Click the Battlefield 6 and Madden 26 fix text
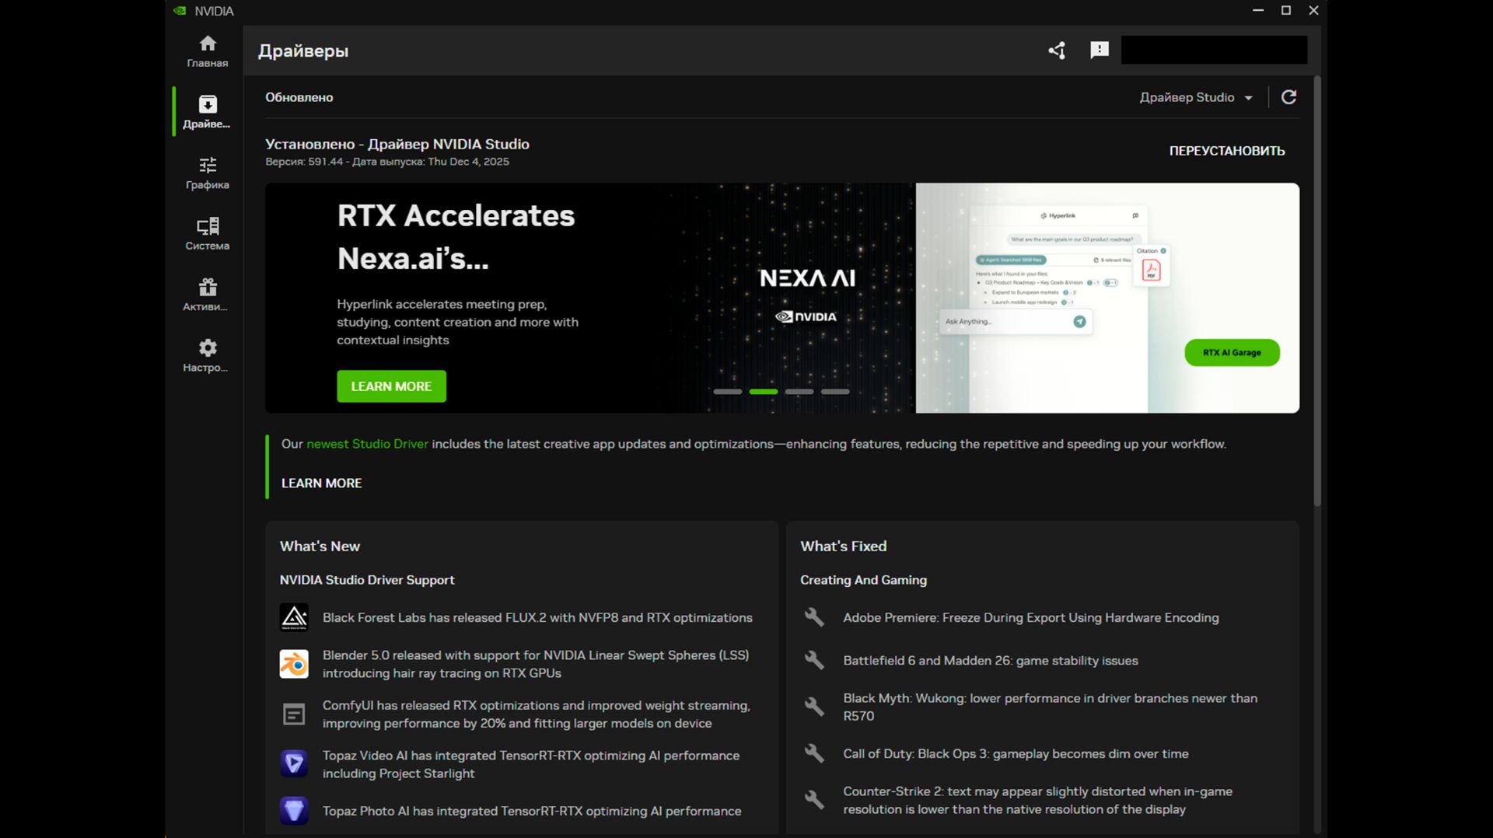This screenshot has width=1493, height=838. click(991, 660)
